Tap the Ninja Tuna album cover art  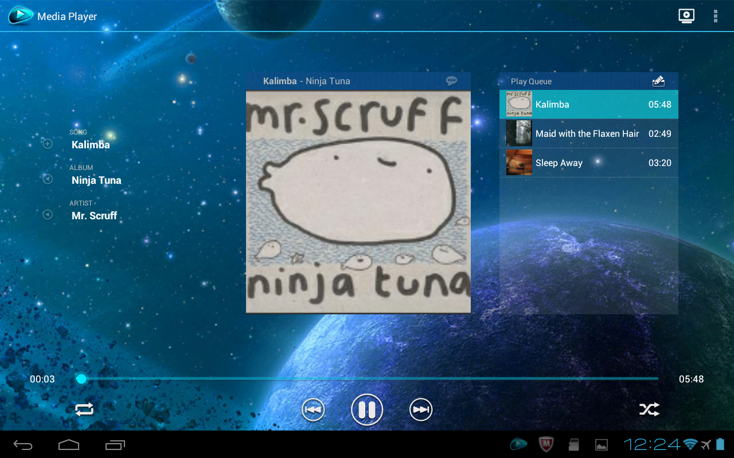point(358,202)
